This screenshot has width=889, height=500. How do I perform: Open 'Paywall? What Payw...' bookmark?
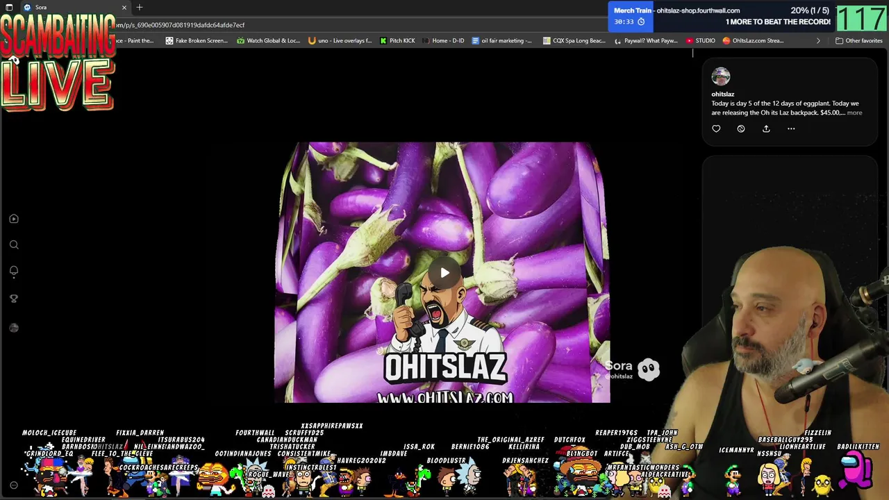(x=646, y=40)
